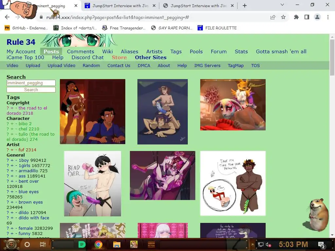Viewport: 335px width, 251px height.
Task: Open the orange Store link
Action: coord(119,58)
